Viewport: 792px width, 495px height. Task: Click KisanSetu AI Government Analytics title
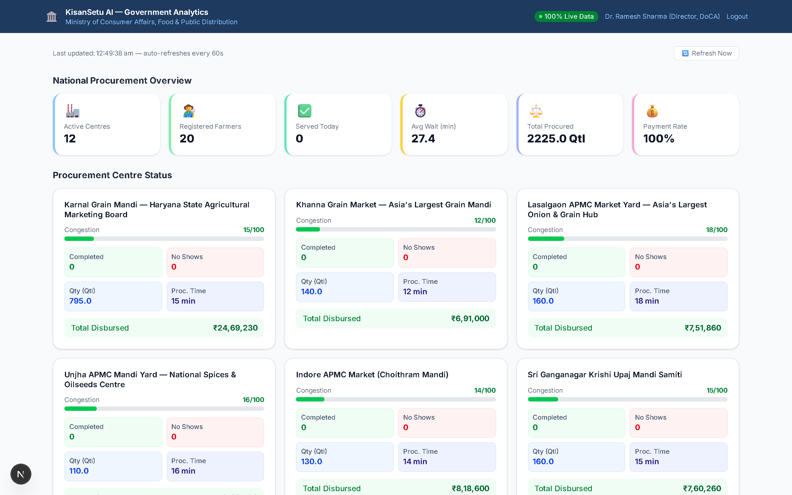click(137, 12)
